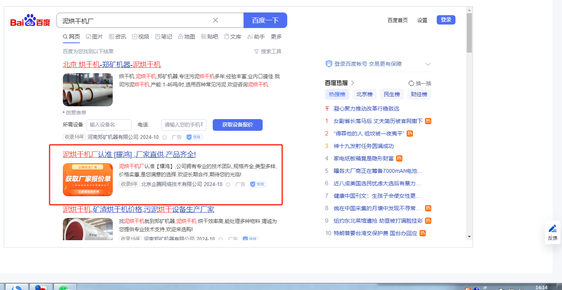Viewport: 562px width, 290px height.
Task: Click 保障 shield badge in 耀鸿 ad
Action: pos(258,184)
